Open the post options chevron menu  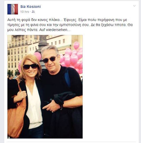[x=134, y=6]
